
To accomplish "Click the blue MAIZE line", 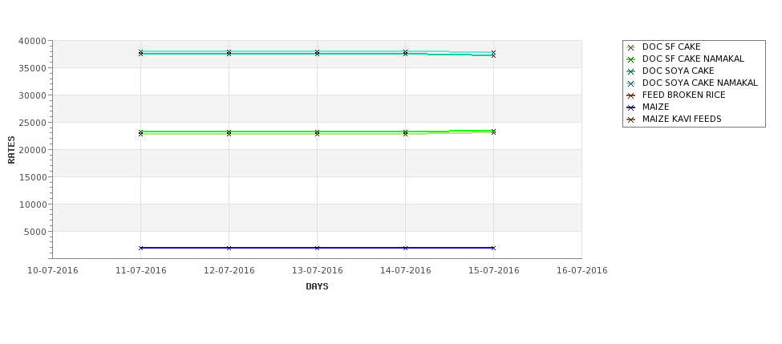I will (x=273, y=248).
